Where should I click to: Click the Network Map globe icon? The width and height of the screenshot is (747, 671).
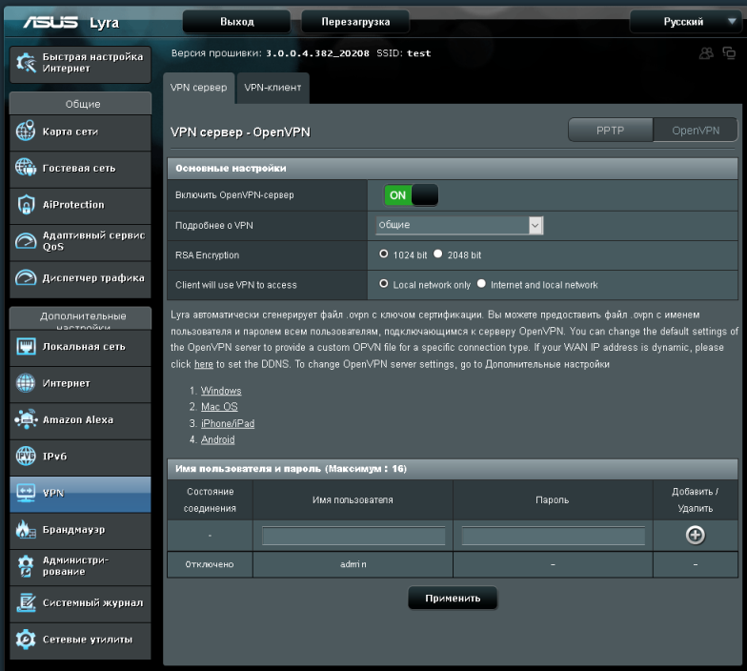point(26,132)
